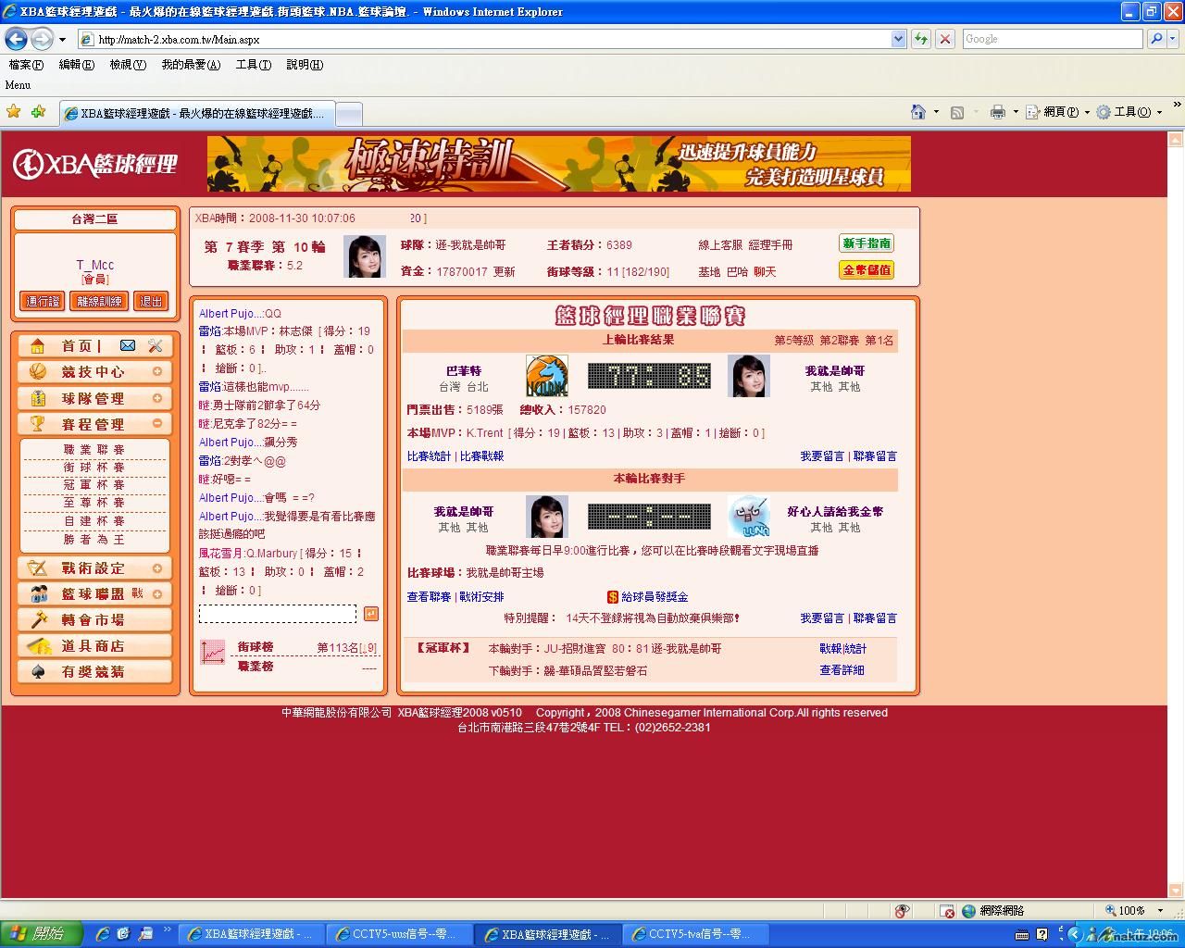Expand the 球隊管理 menu section
The width and height of the screenshot is (1185, 948).
tap(157, 398)
